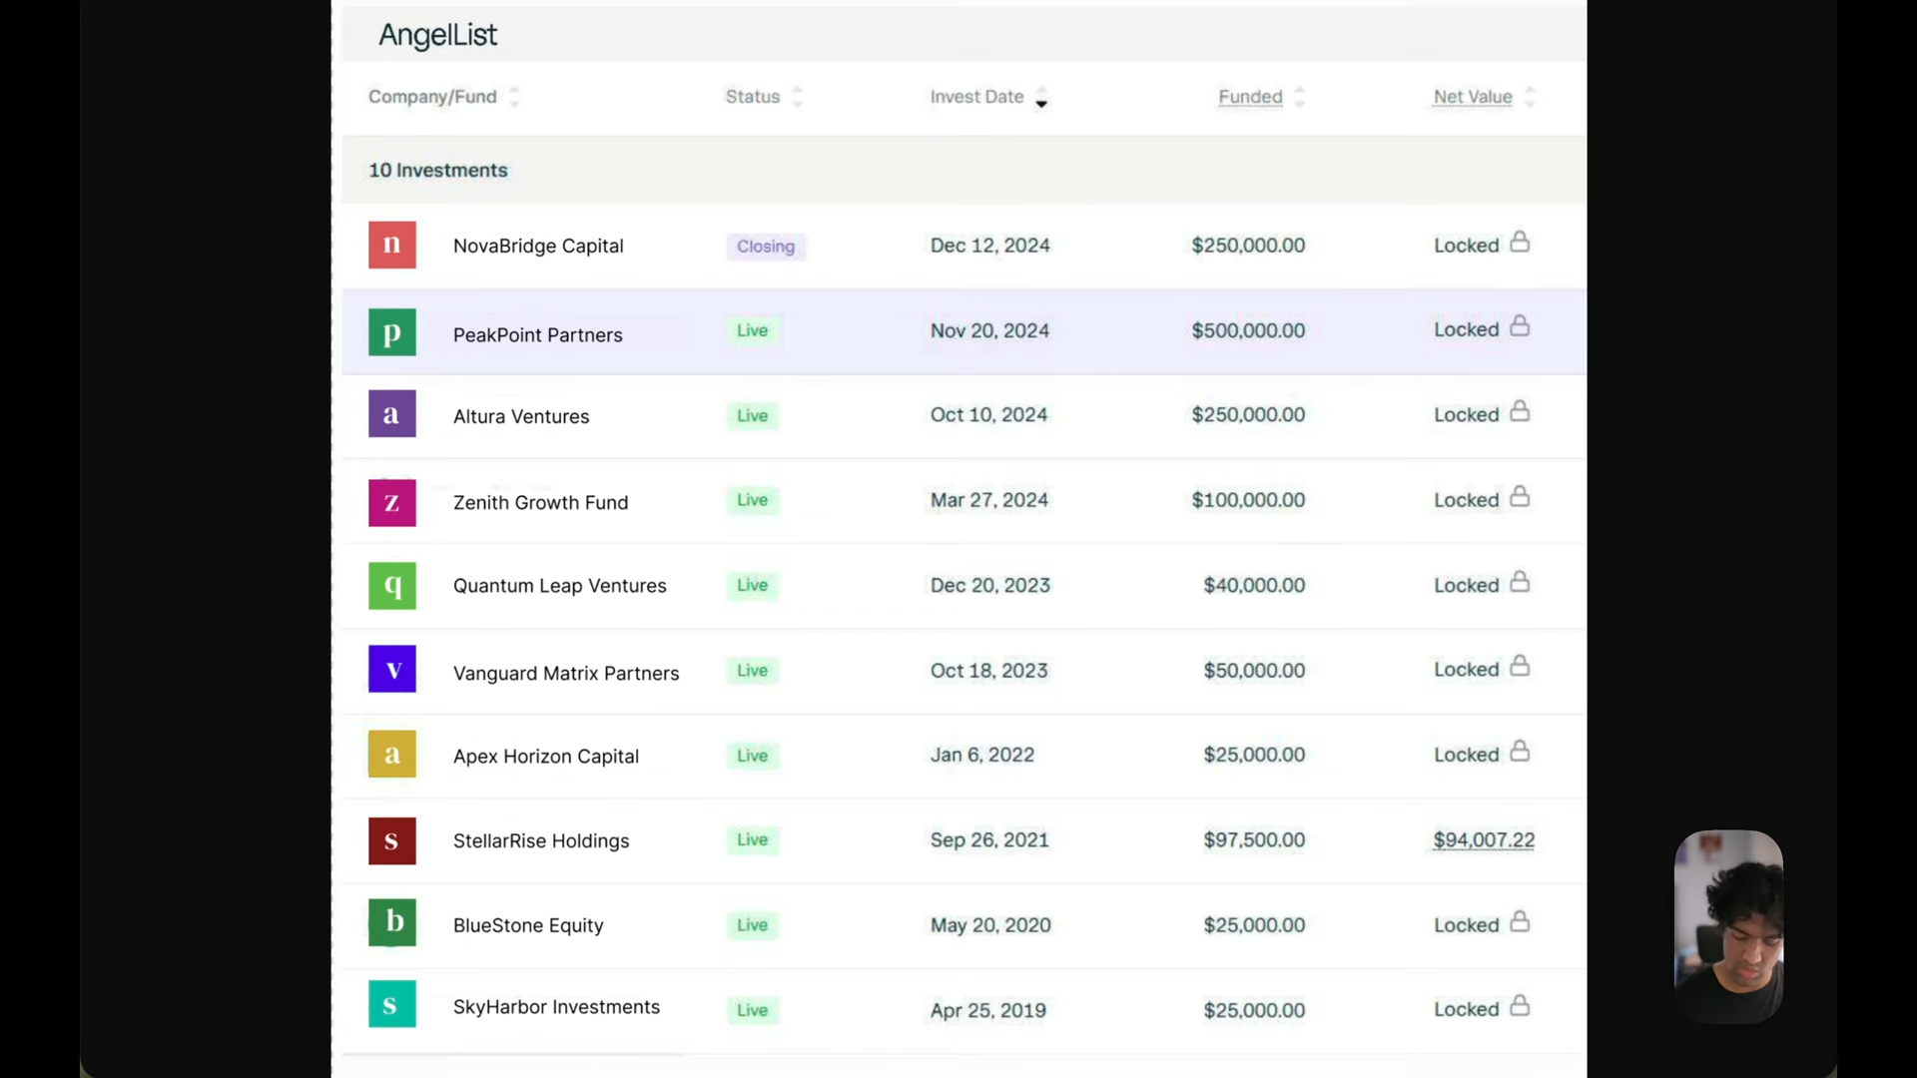Click the lock icon in the SkyHarbor row
This screenshot has height=1078, width=1917.
point(1519,1006)
